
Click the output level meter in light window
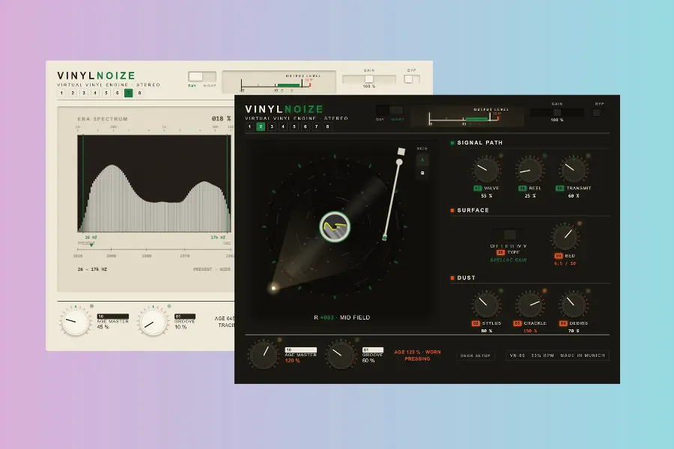279,82
